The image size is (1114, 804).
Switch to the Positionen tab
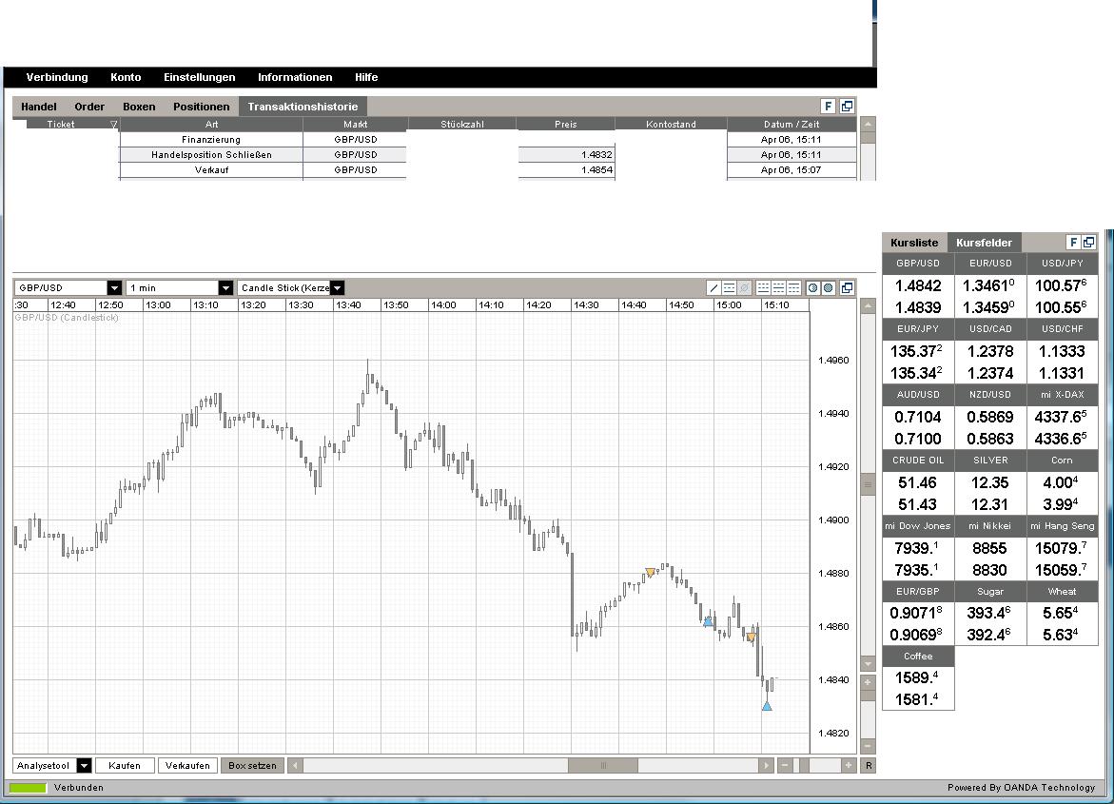(202, 107)
